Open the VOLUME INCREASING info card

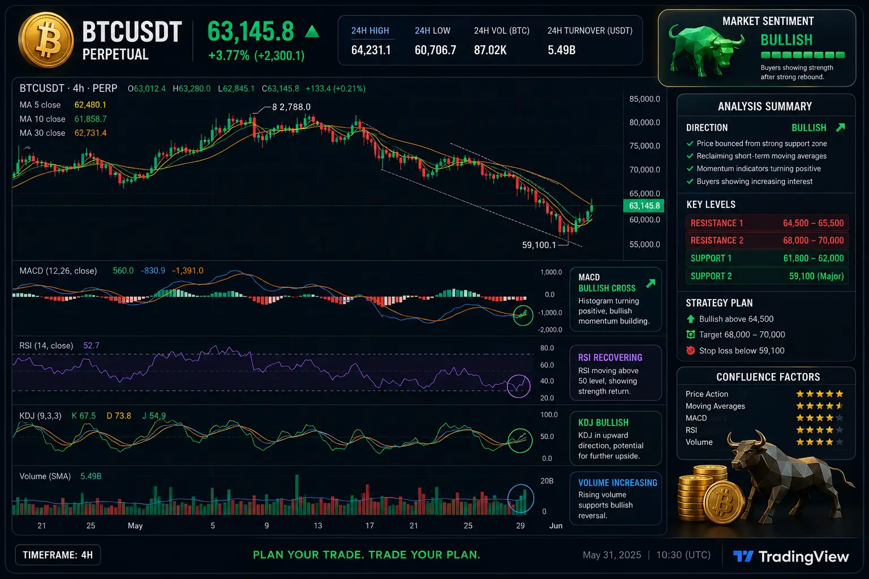pyautogui.click(x=616, y=499)
